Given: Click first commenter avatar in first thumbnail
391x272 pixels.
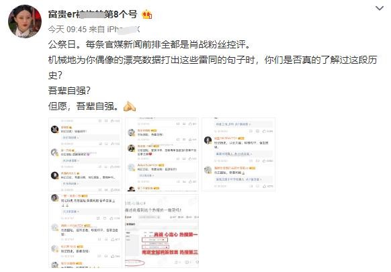Looking at the screenshot, I should click(x=54, y=130).
